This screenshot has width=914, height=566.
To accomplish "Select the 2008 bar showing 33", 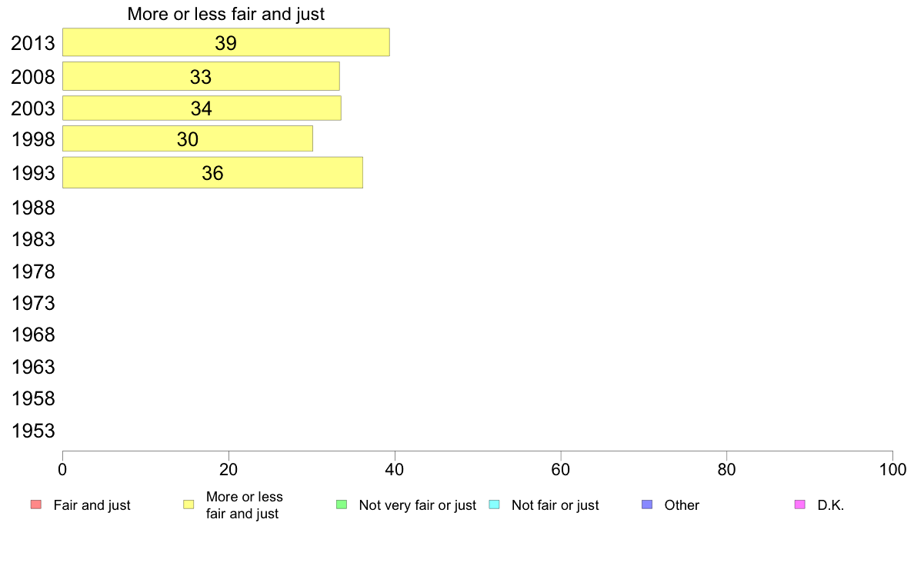I will 201,76.
